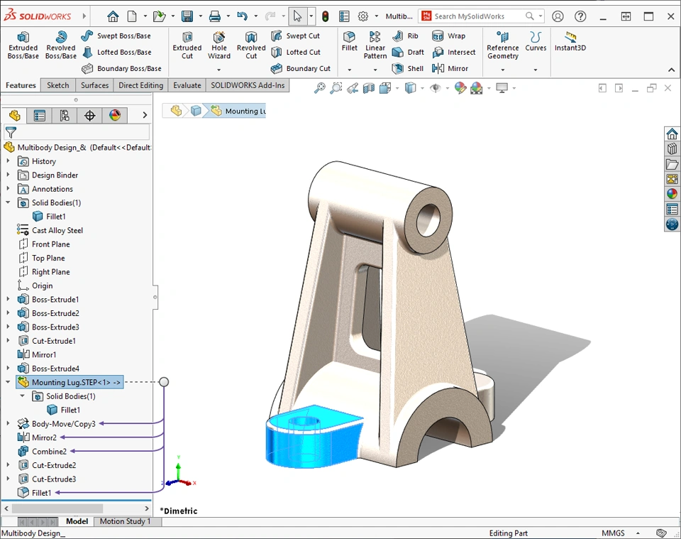
Task: Collapse the top Solid Bodies(1) node
Action: tap(8, 202)
